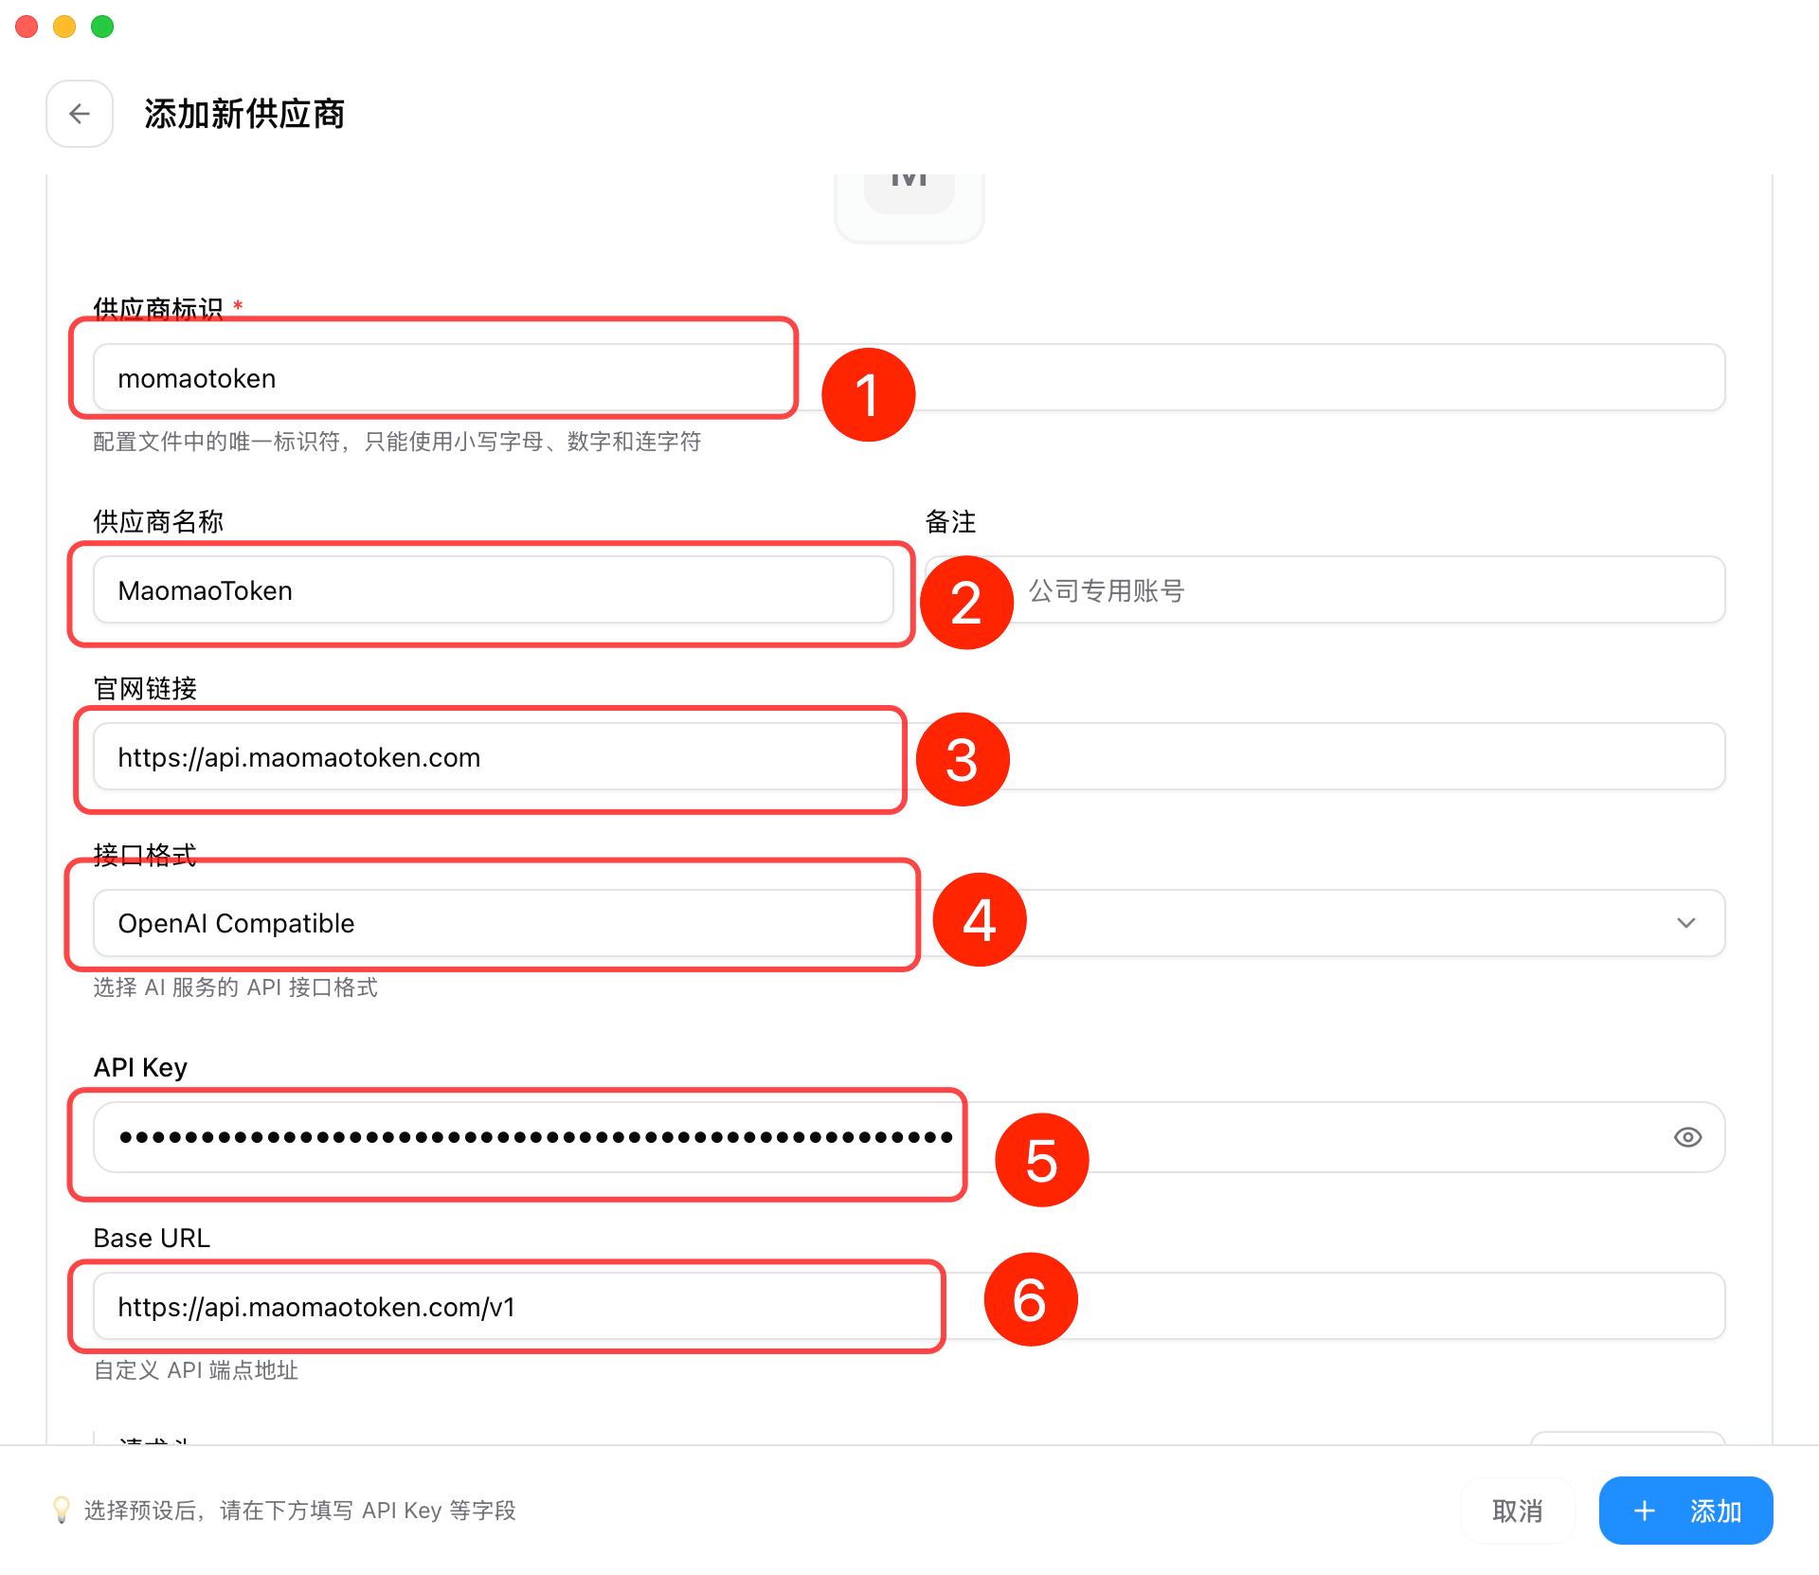Click the 官网链接 label
This screenshot has height=1575, width=1819.
pyautogui.click(x=145, y=688)
